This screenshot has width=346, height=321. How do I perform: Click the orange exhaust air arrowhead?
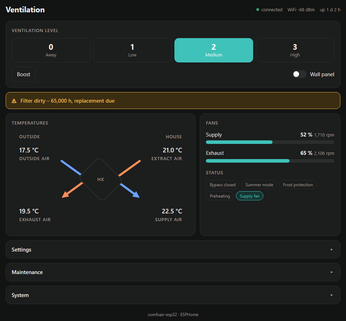[x=65, y=194]
